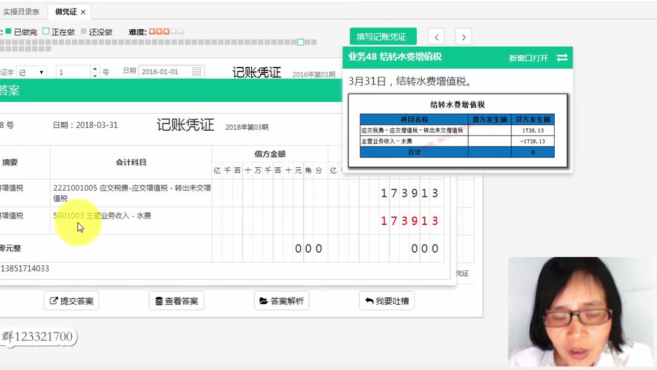The height and width of the screenshot is (370, 657).
Task: Toggle the 已做完 green checkbox
Action: coord(9,31)
